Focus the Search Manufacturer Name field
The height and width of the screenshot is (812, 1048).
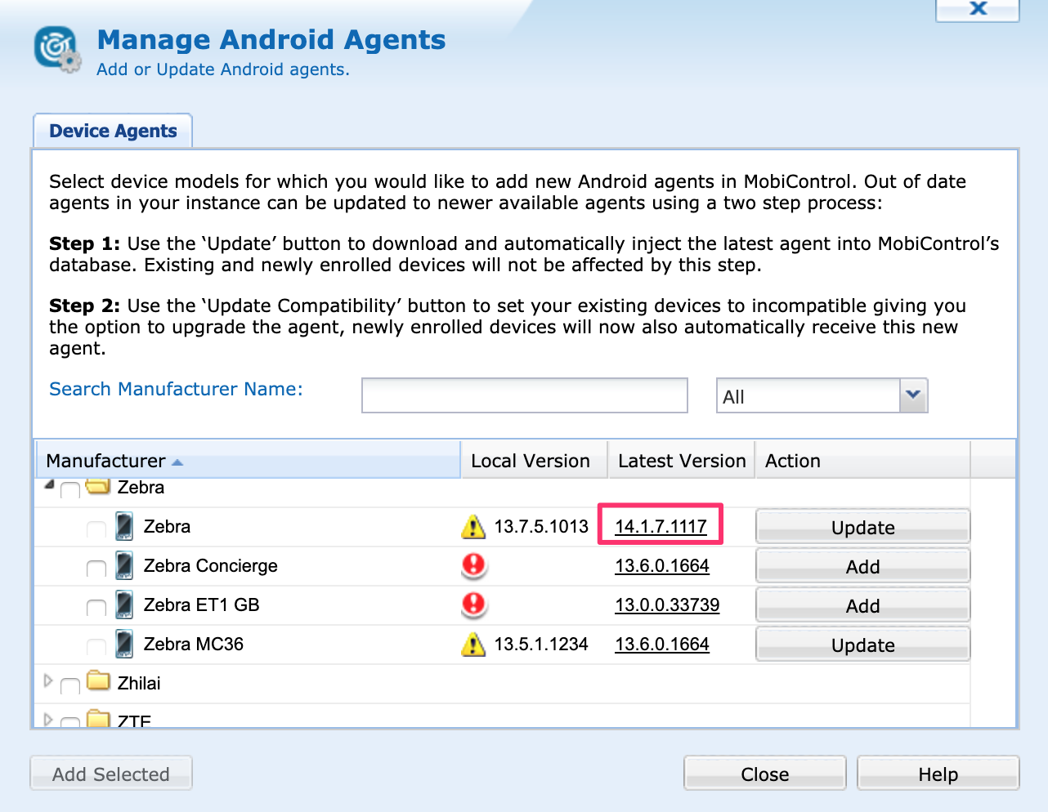(524, 396)
